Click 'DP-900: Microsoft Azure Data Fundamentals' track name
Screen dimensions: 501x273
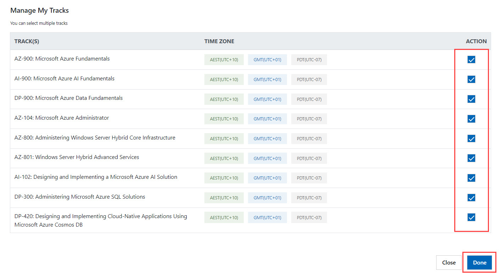(68, 98)
